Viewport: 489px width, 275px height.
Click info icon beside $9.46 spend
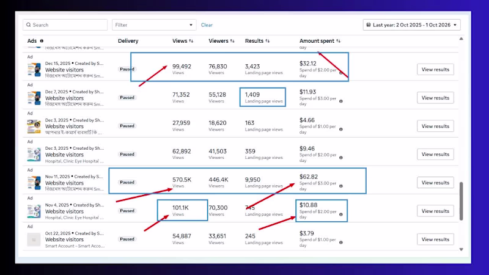(341, 158)
